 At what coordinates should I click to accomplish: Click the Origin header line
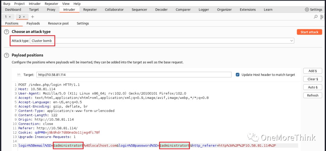(46, 119)
